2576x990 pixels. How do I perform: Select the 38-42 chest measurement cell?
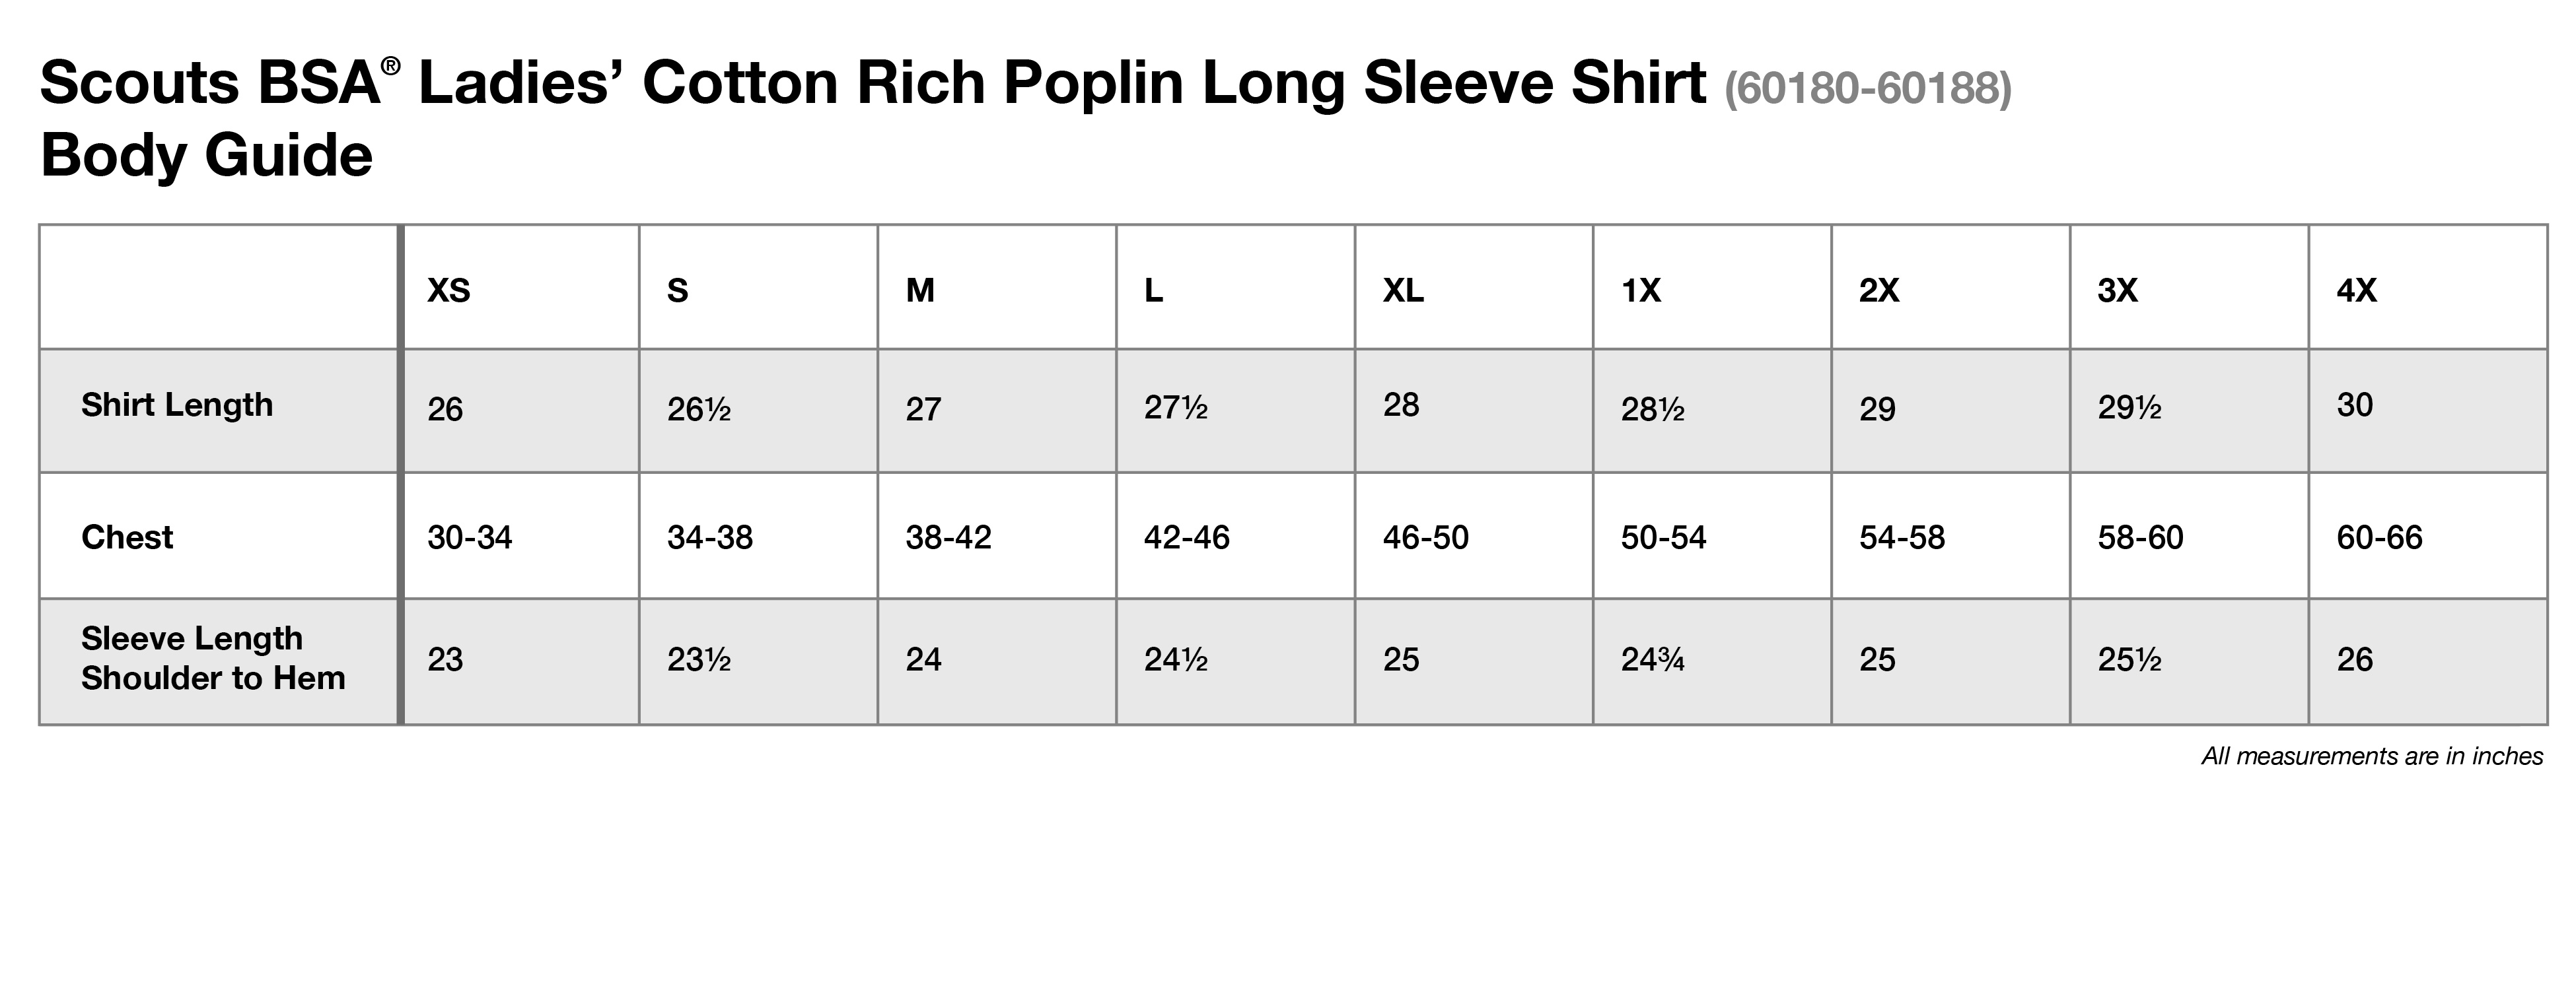[948, 537]
